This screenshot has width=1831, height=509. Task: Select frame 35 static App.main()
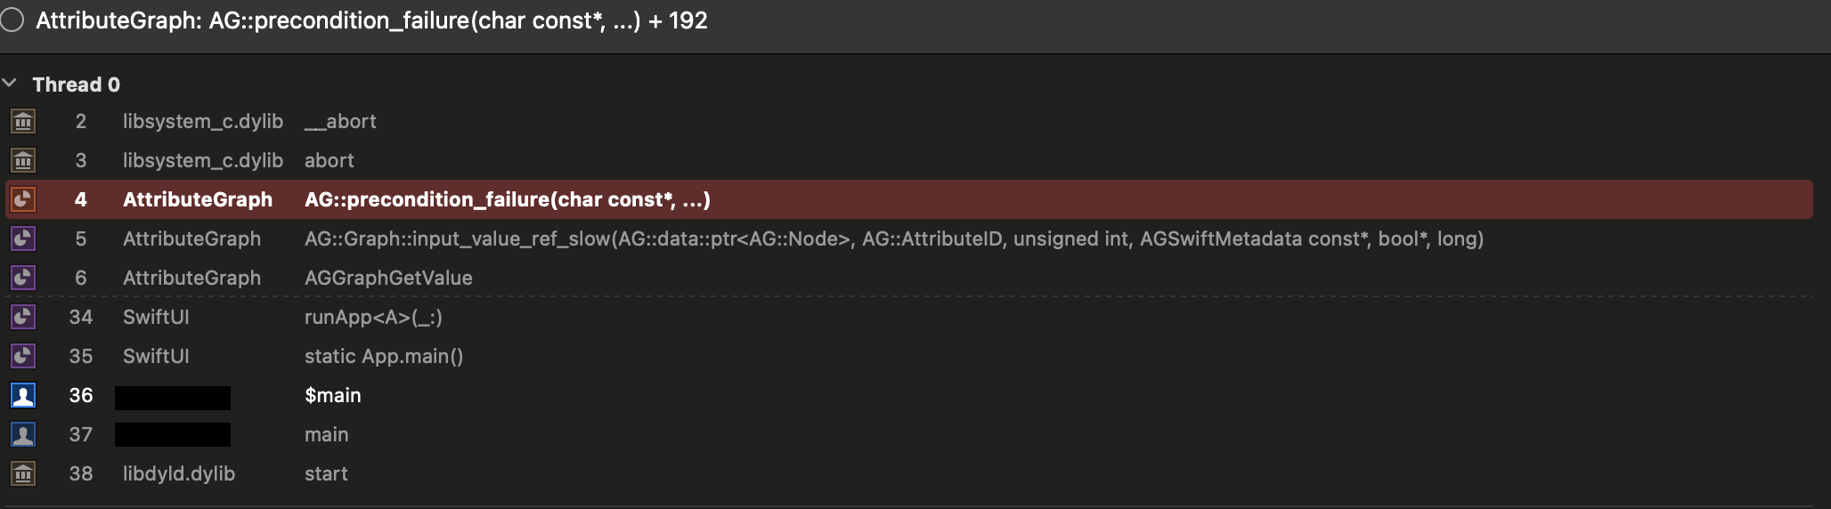[x=909, y=356]
